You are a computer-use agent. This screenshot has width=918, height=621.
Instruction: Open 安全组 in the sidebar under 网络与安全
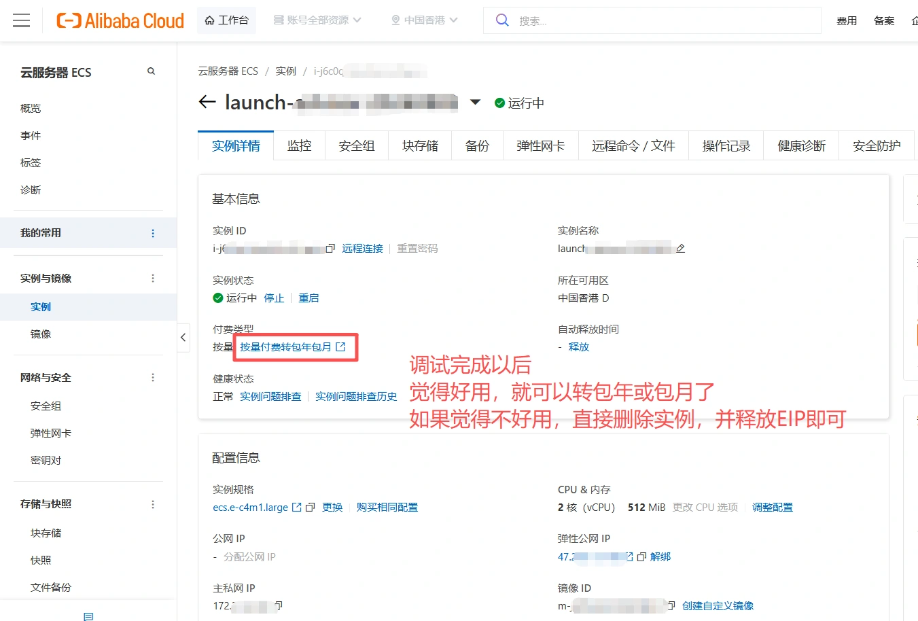tap(46, 406)
